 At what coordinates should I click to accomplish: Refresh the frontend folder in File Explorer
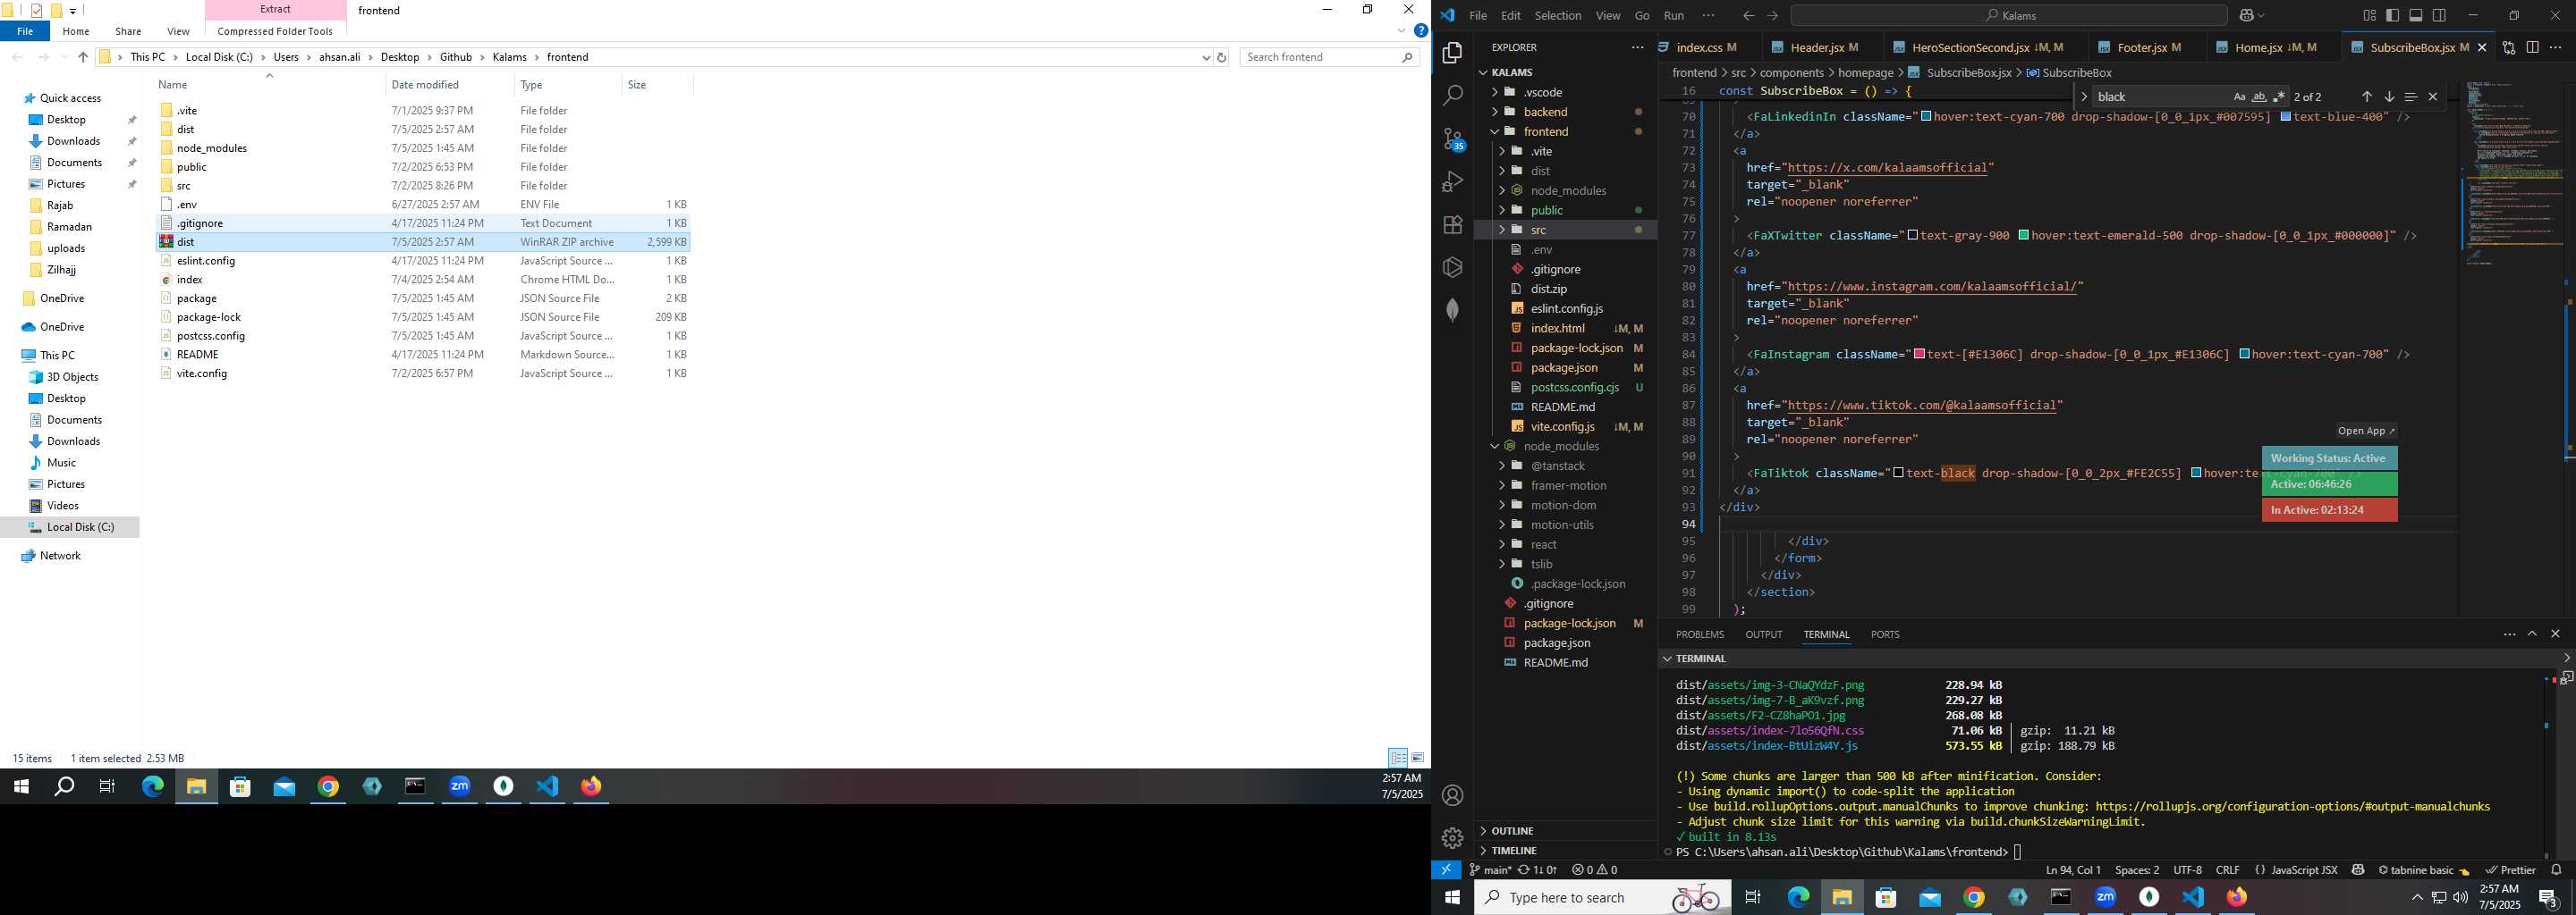pyautogui.click(x=1221, y=58)
